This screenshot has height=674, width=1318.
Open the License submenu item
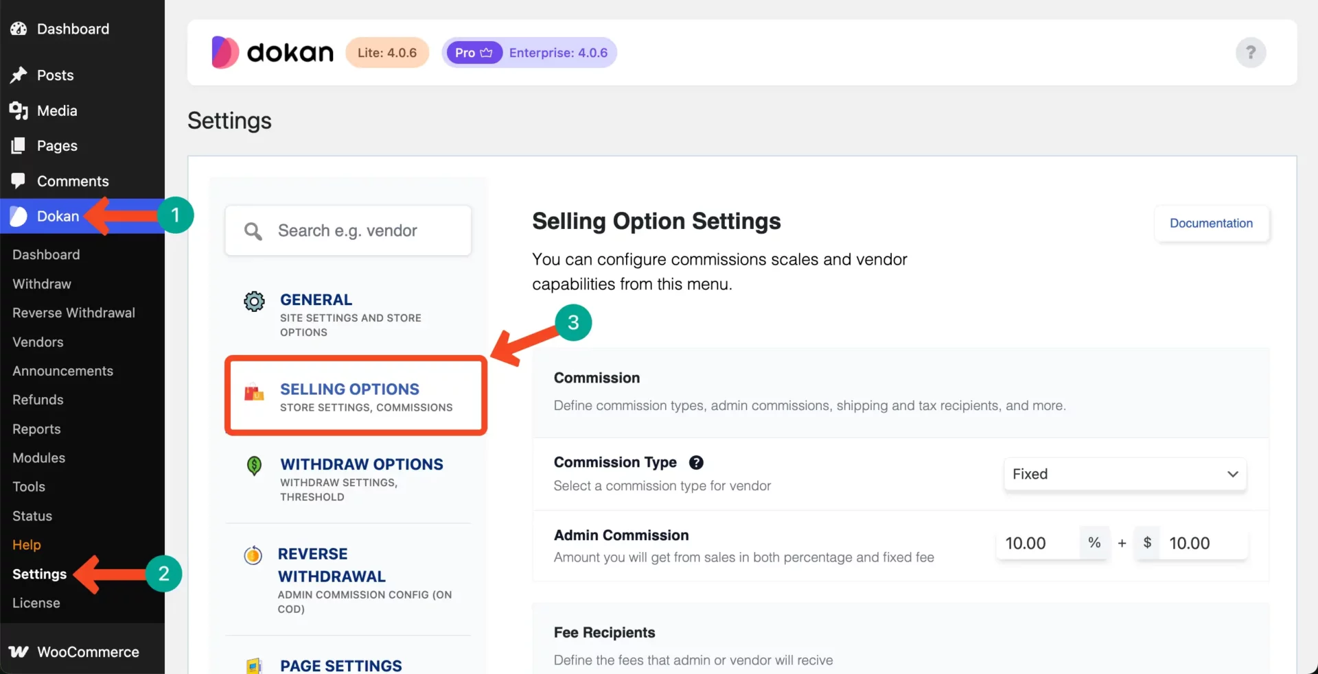[36, 603]
